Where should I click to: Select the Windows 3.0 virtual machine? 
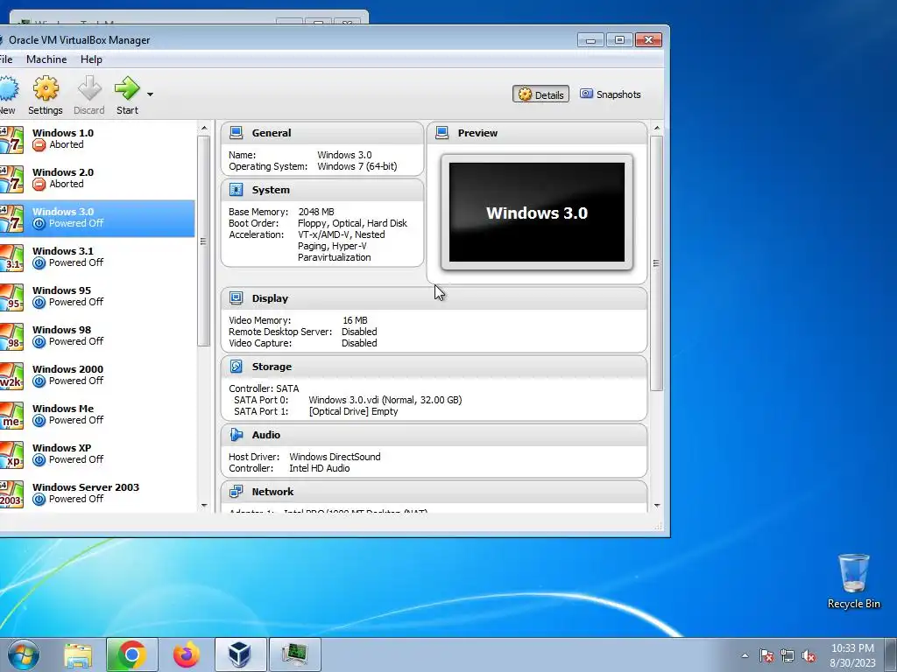point(97,218)
